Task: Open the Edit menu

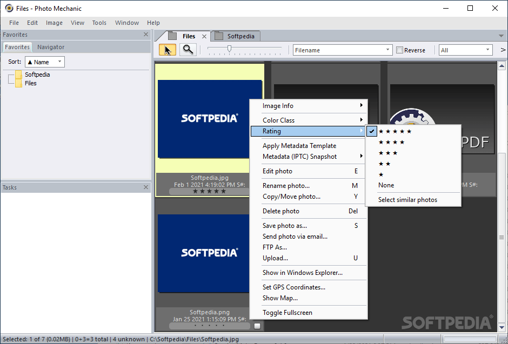Action: (x=32, y=23)
